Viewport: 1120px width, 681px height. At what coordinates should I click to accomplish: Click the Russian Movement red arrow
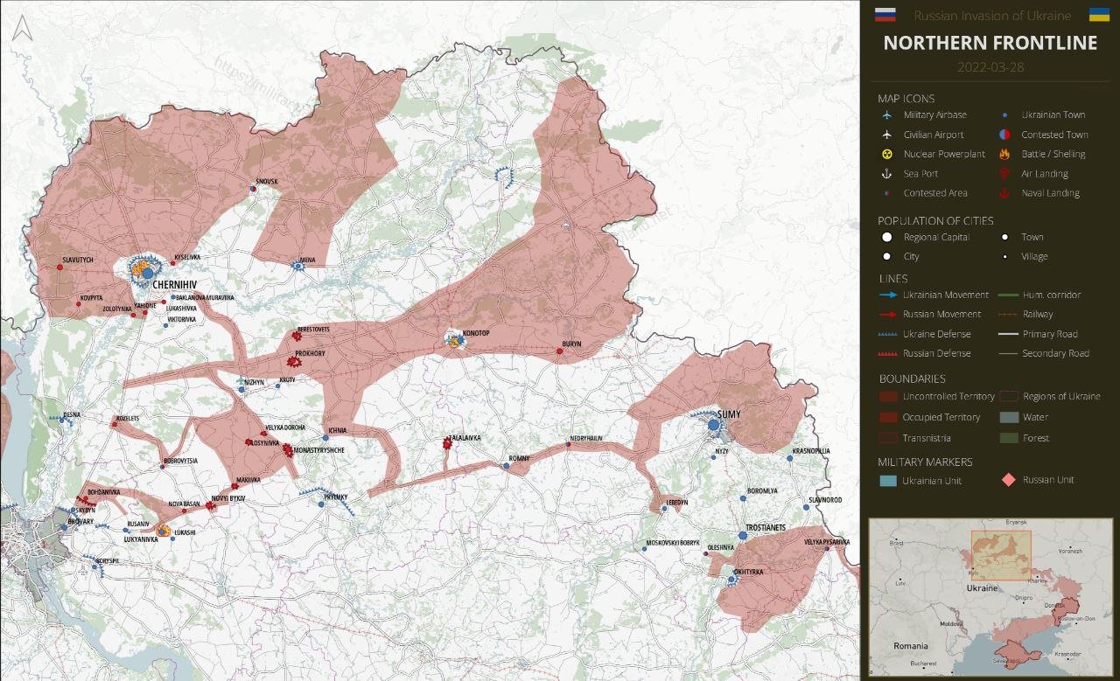coord(888,315)
